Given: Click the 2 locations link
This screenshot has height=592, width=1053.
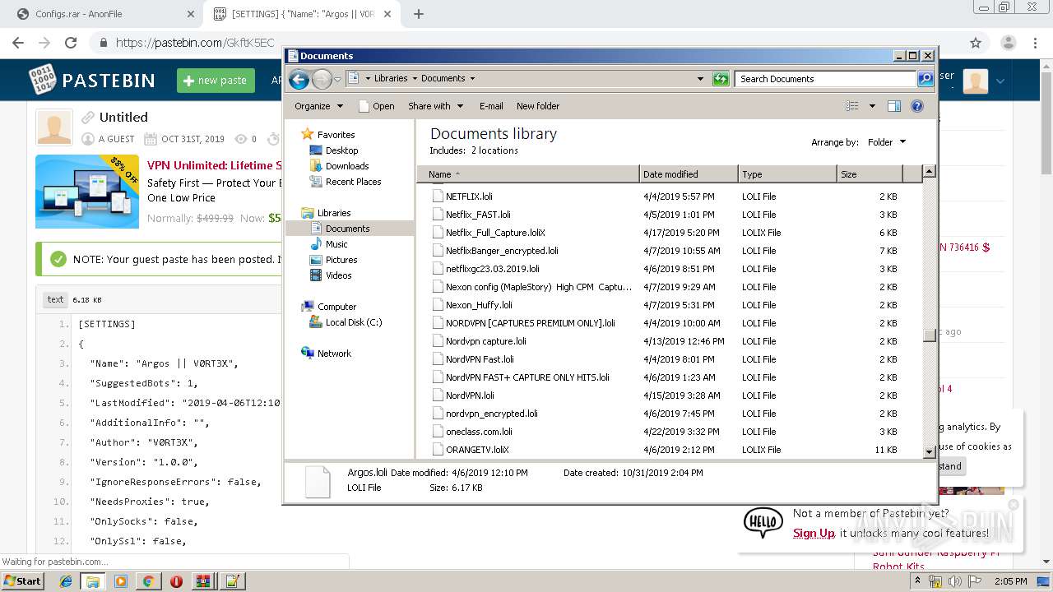Looking at the screenshot, I should 494,150.
